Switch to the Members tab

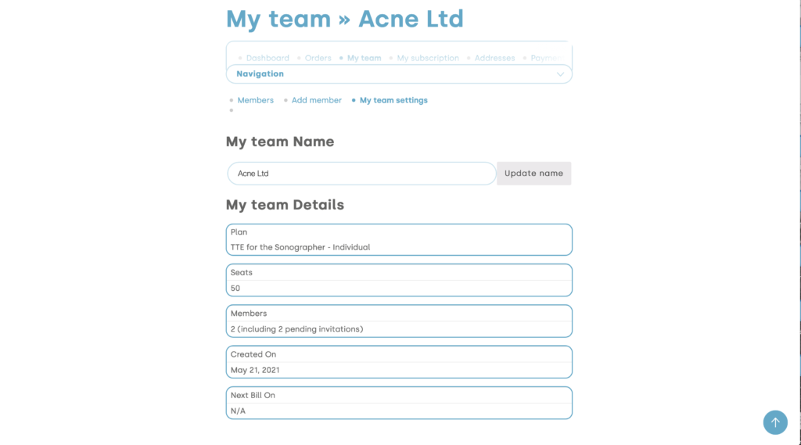point(256,100)
